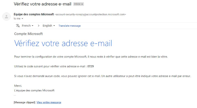The height and width of the screenshot is (108, 197).
Task: Click the email subject title at top
Action: click(x=43, y=4)
